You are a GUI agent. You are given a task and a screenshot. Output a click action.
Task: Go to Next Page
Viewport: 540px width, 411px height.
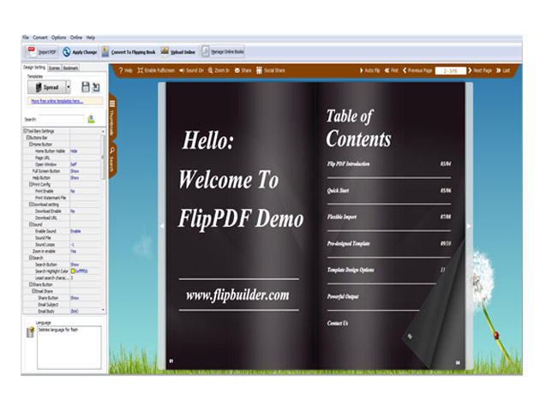coord(480,70)
